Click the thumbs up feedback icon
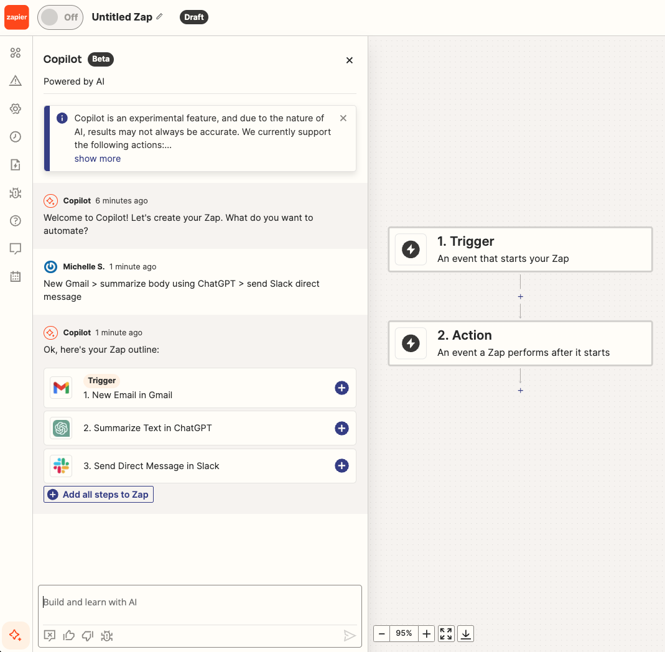 [68, 635]
